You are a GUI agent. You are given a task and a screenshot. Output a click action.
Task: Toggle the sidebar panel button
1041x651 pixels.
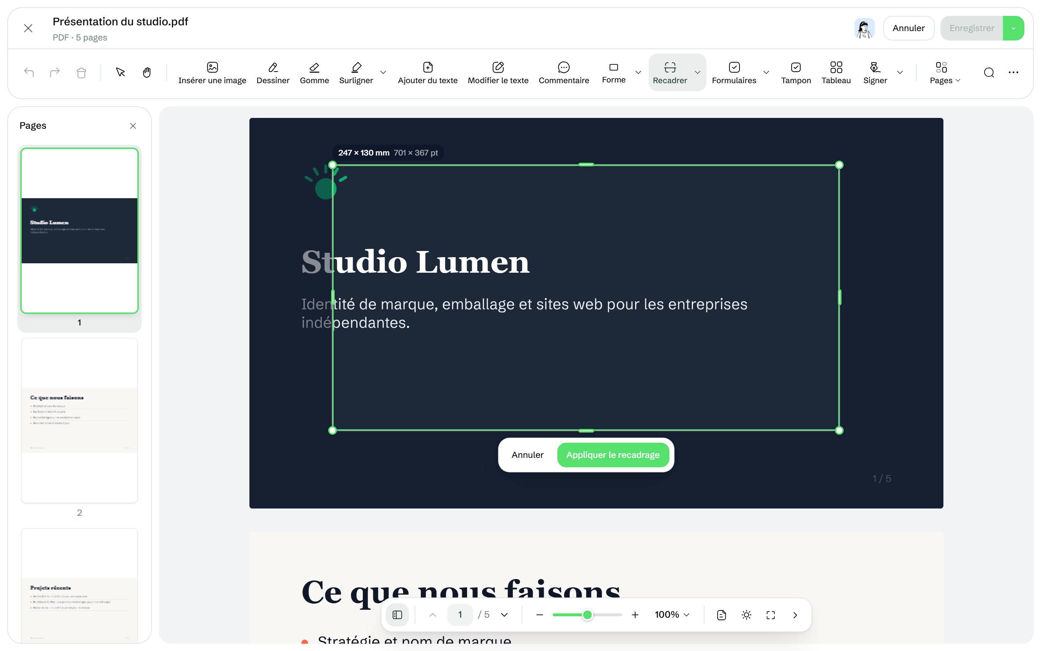point(397,614)
